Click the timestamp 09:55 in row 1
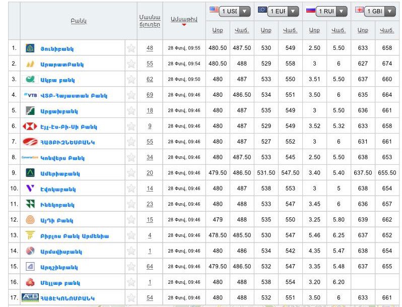402x307 pixels. 184,48
